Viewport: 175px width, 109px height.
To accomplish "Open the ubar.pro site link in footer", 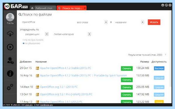I will pos(29,105).
